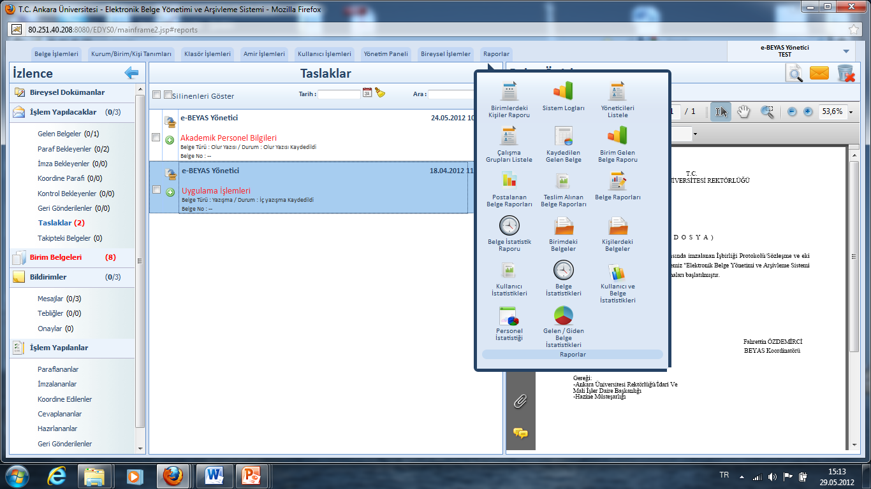Enable Silinenleri Göster checkbox

pyautogui.click(x=168, y=95)
